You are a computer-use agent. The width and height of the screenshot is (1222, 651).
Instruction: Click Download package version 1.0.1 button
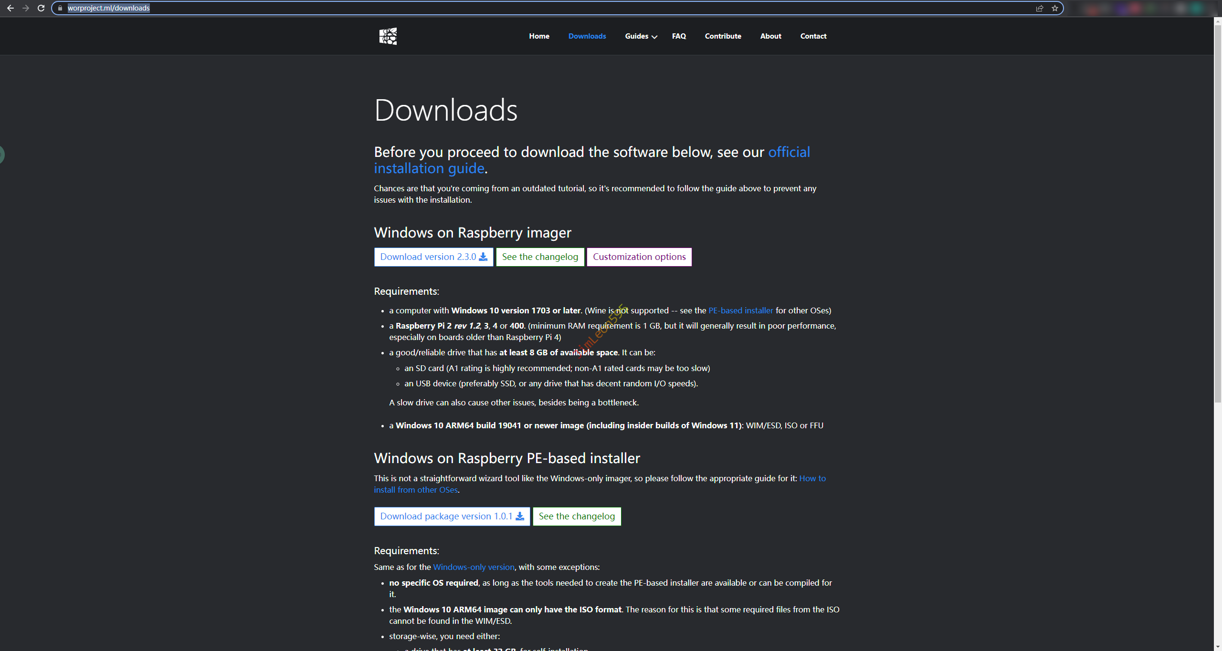(x=452, y=517)
